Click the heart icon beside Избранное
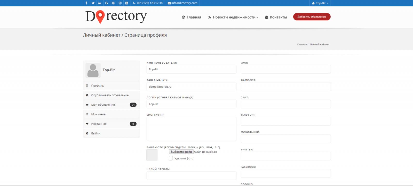Screen dimensions: 413x186 (87, 124)
